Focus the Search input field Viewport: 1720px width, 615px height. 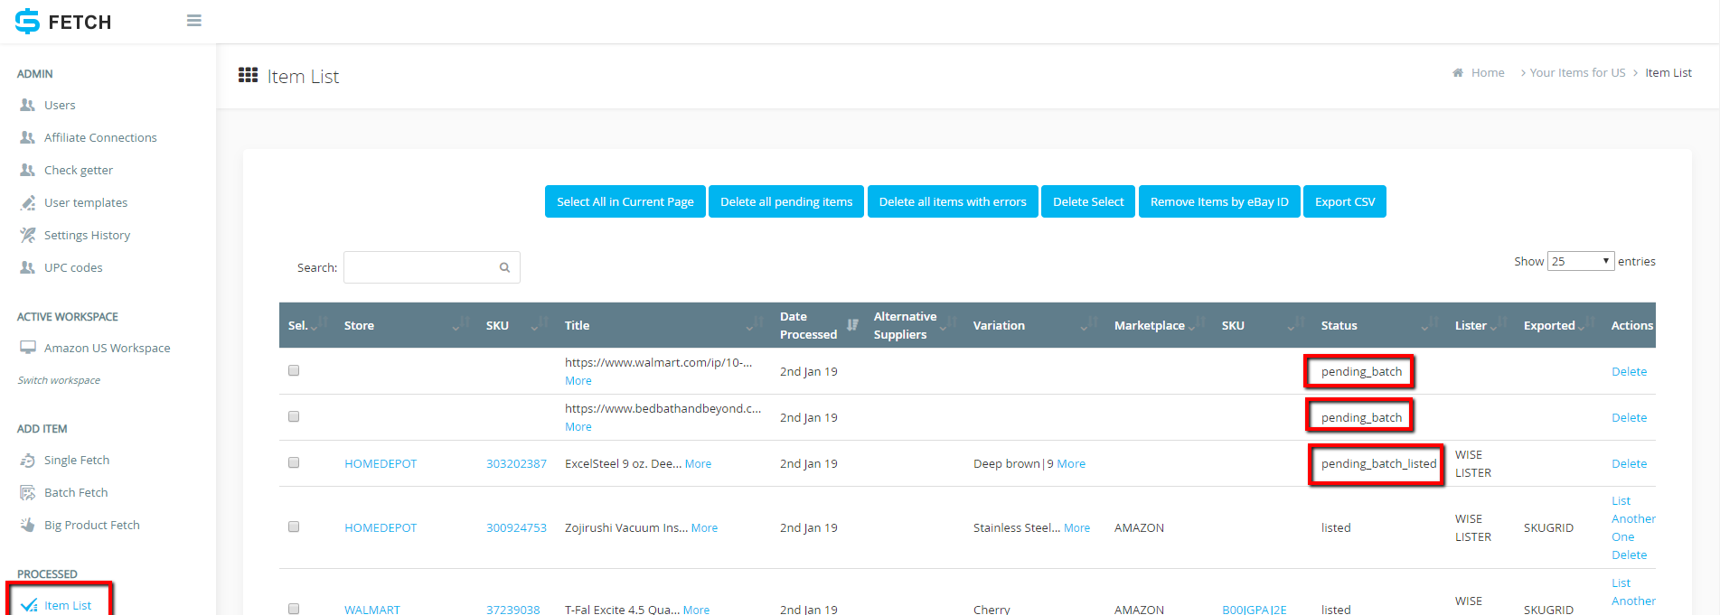(432, 267)
